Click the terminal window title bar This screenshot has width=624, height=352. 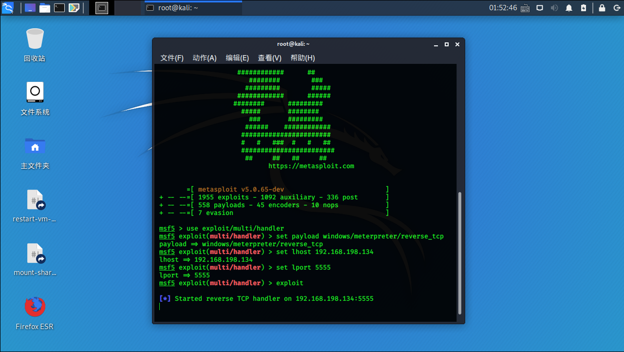[x=293, y=44]
